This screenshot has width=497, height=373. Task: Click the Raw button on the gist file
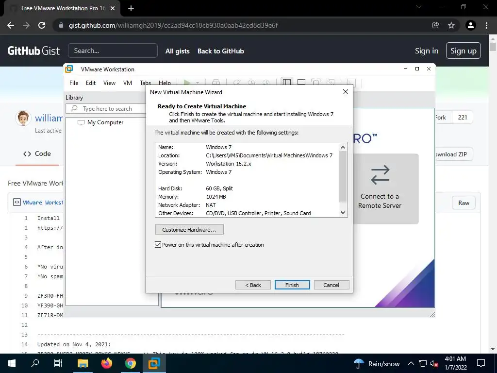(x=464, y=203)
